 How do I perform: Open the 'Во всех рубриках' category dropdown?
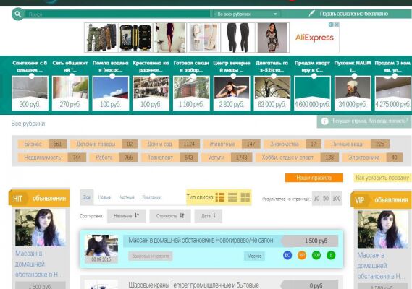pyautogui.click(x=246, y=14)
